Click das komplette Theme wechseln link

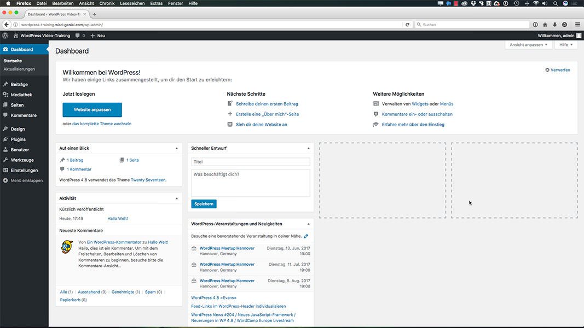tap(102, 124)
